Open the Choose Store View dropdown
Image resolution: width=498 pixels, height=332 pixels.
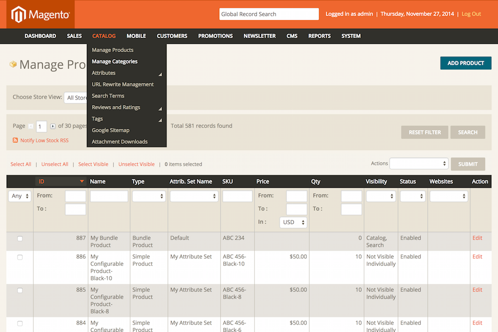[x=75, y=97]
